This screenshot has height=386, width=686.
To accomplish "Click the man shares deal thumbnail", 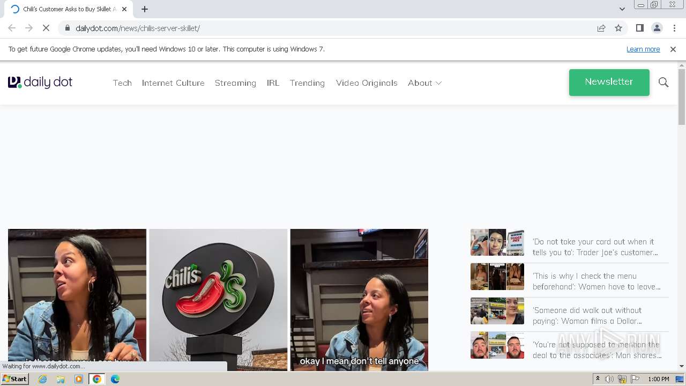I will click(497, 345).
